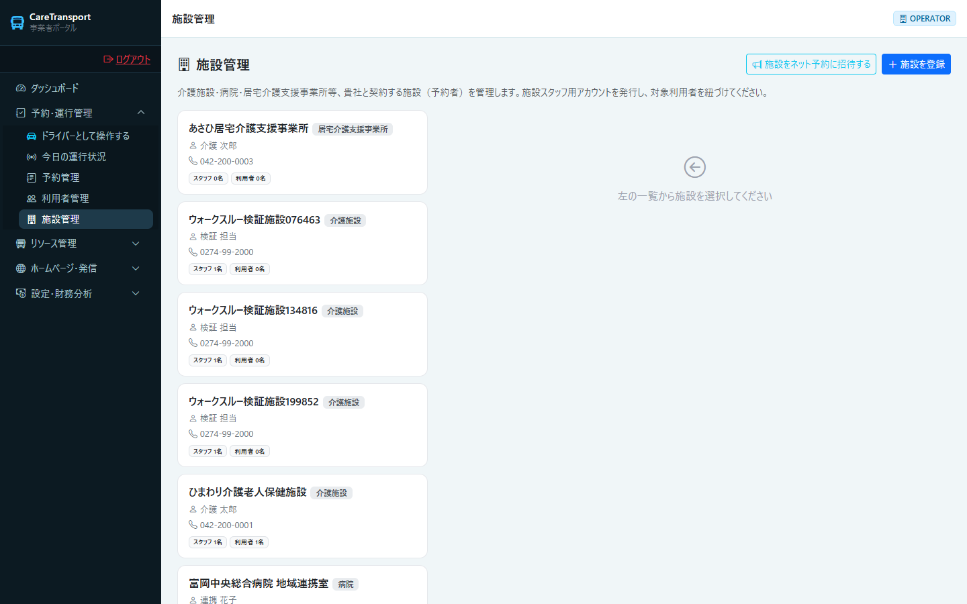967x604 pixels.
Task: Click 介護施設 tag on 検証施設076463 card
Action: click(x=345, y=220)
